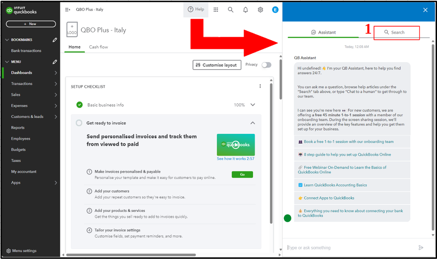
Task: Collapse the MENU section
Action: 7,62
